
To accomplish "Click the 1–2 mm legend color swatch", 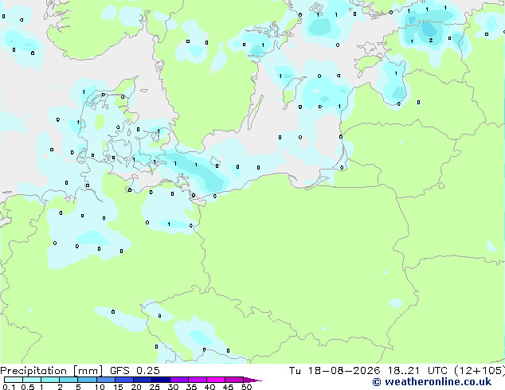I will [x=50, y=380].
